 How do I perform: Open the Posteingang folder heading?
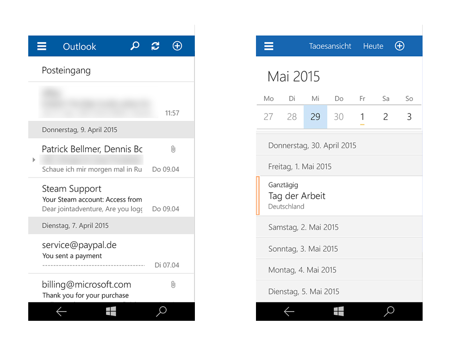66,70
